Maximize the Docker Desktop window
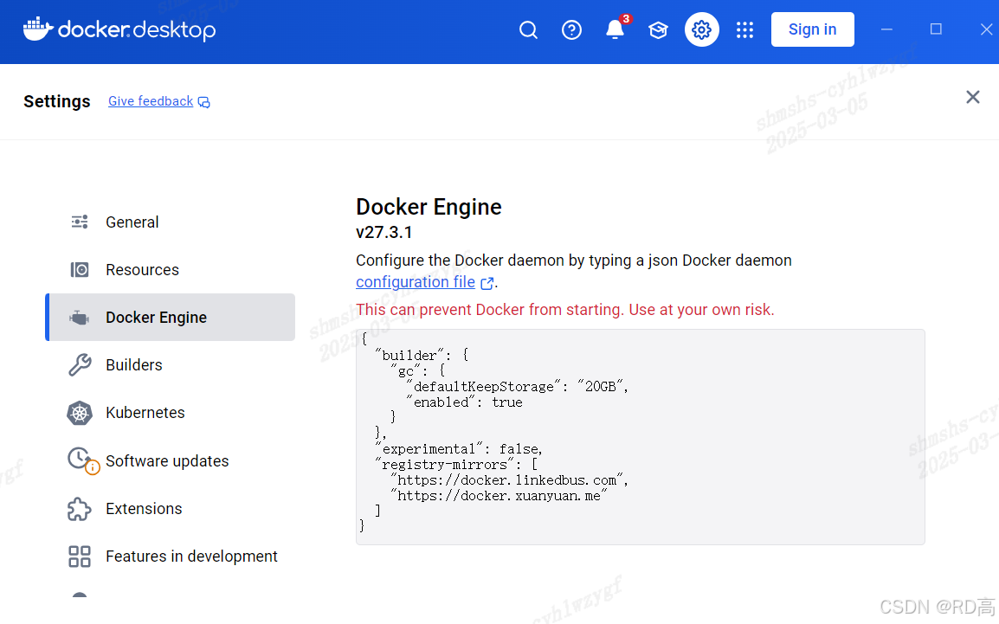 coord(936,29)
